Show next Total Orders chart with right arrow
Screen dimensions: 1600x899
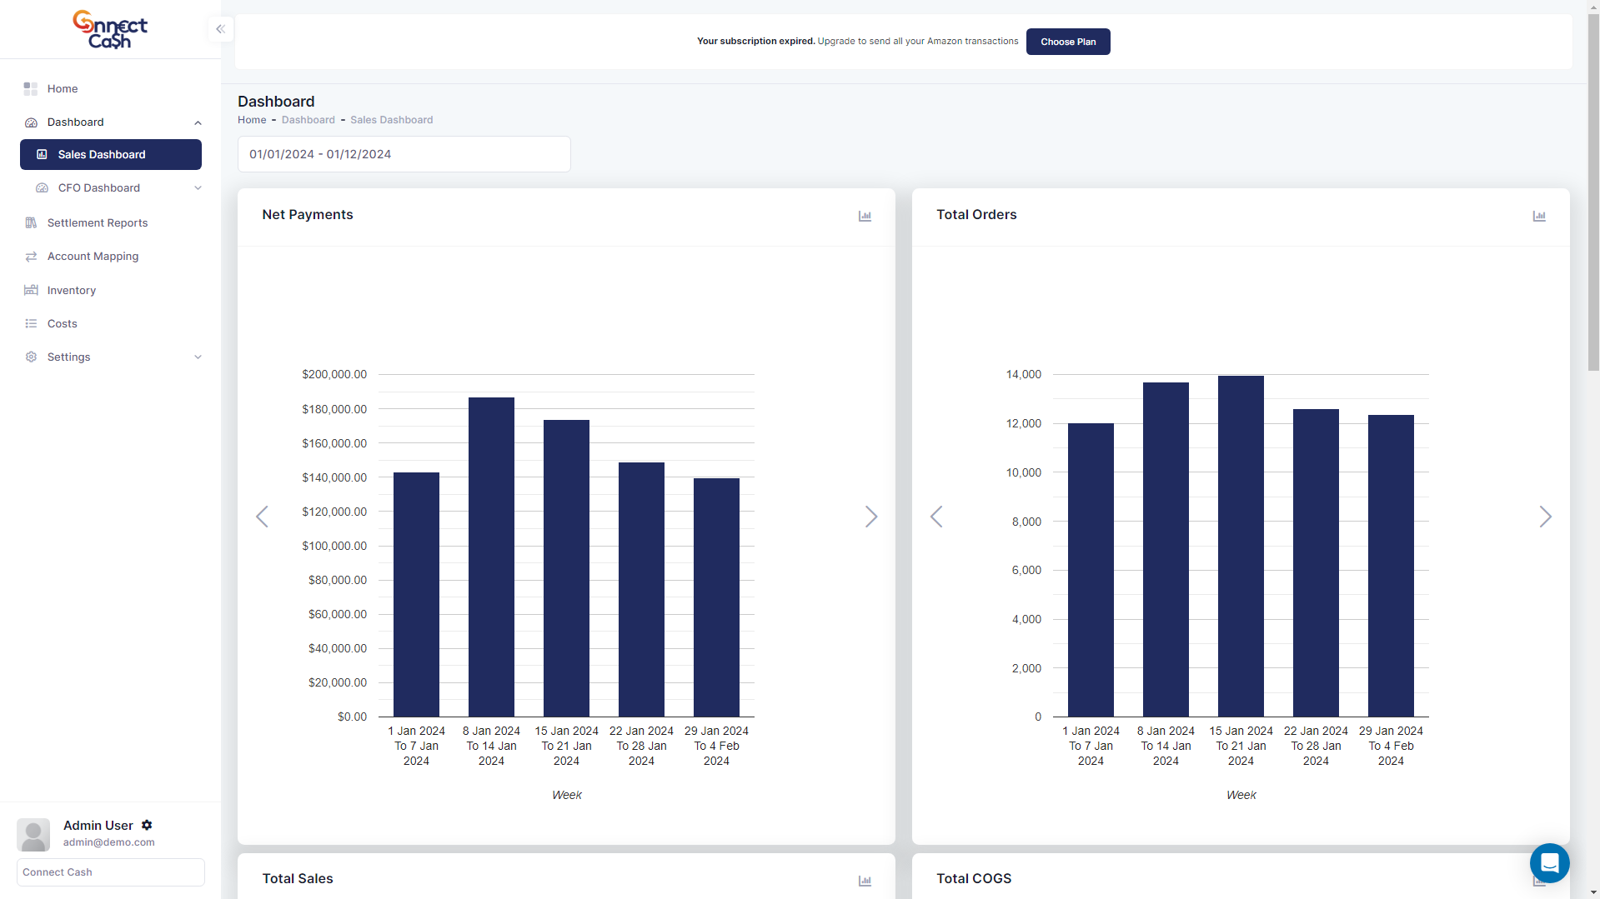1544,517
